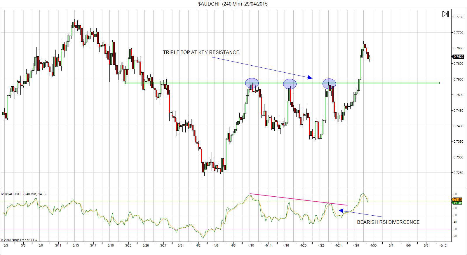Click the 4/24 date label

pyautogui.click(x=339, y=245)
